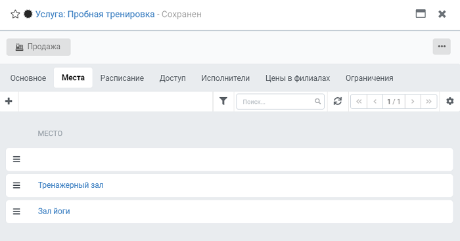Close the service dialog
Screen dimensions: 460x241
[442, 14]
